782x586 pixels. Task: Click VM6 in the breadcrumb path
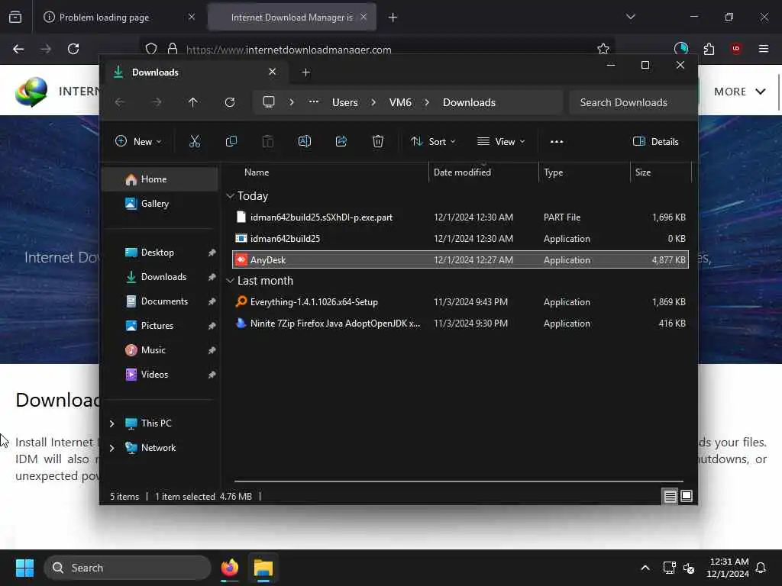(400, 102)
